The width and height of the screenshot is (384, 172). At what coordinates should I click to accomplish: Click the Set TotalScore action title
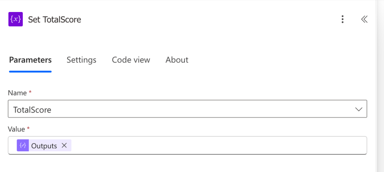pos(55,19)
